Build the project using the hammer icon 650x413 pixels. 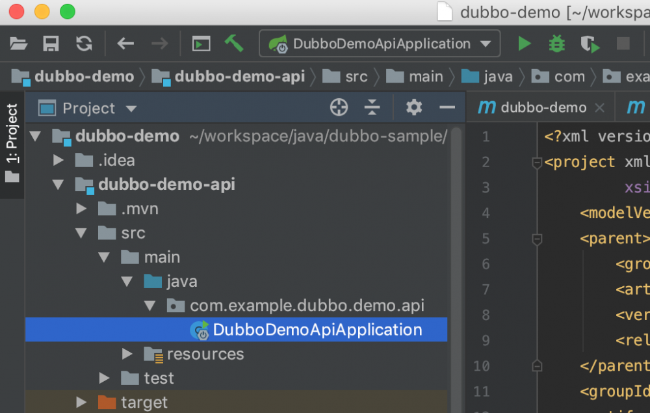click(234, 43)
